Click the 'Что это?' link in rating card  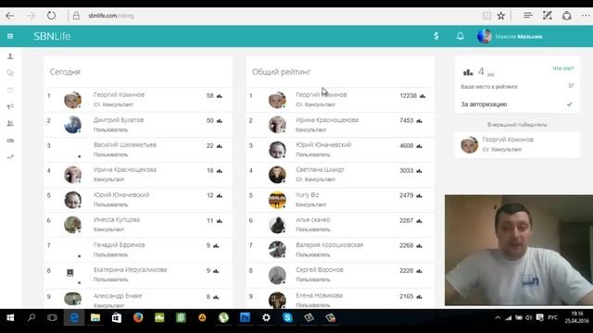(563, 68)
